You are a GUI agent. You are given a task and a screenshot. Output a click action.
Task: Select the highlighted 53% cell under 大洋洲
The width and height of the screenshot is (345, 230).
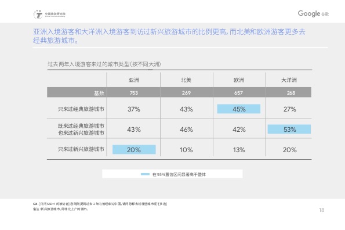pos(289,130)
